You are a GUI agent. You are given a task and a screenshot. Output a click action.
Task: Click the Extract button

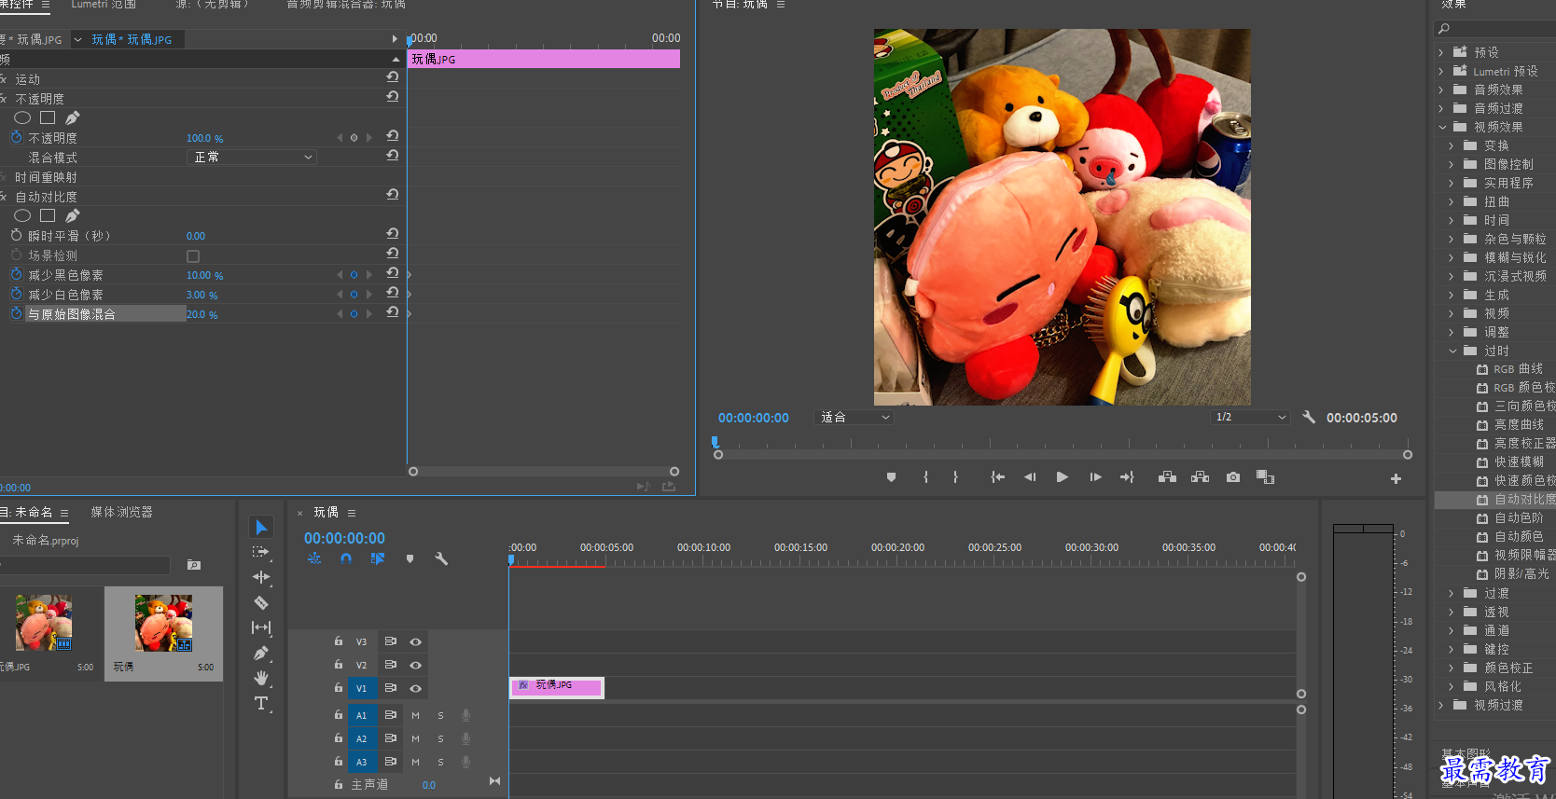click(1200, 477)
